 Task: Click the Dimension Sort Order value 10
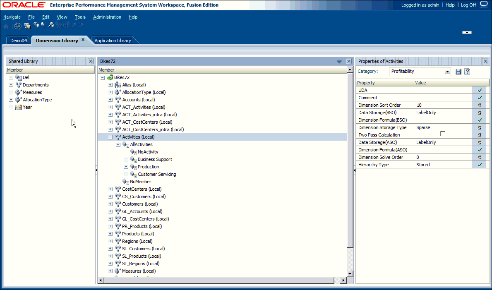tap(419, 105)
